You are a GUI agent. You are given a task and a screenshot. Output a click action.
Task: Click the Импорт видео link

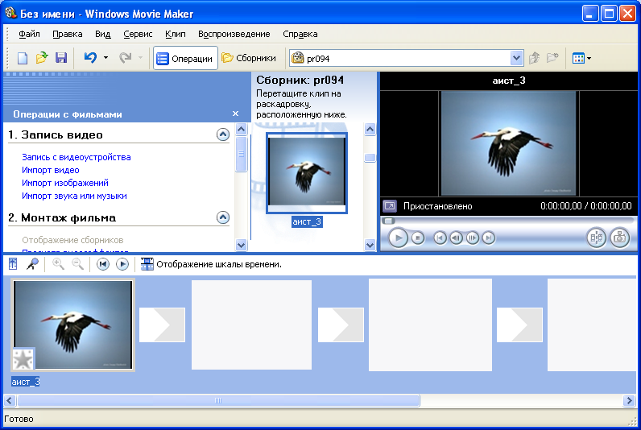51,170
